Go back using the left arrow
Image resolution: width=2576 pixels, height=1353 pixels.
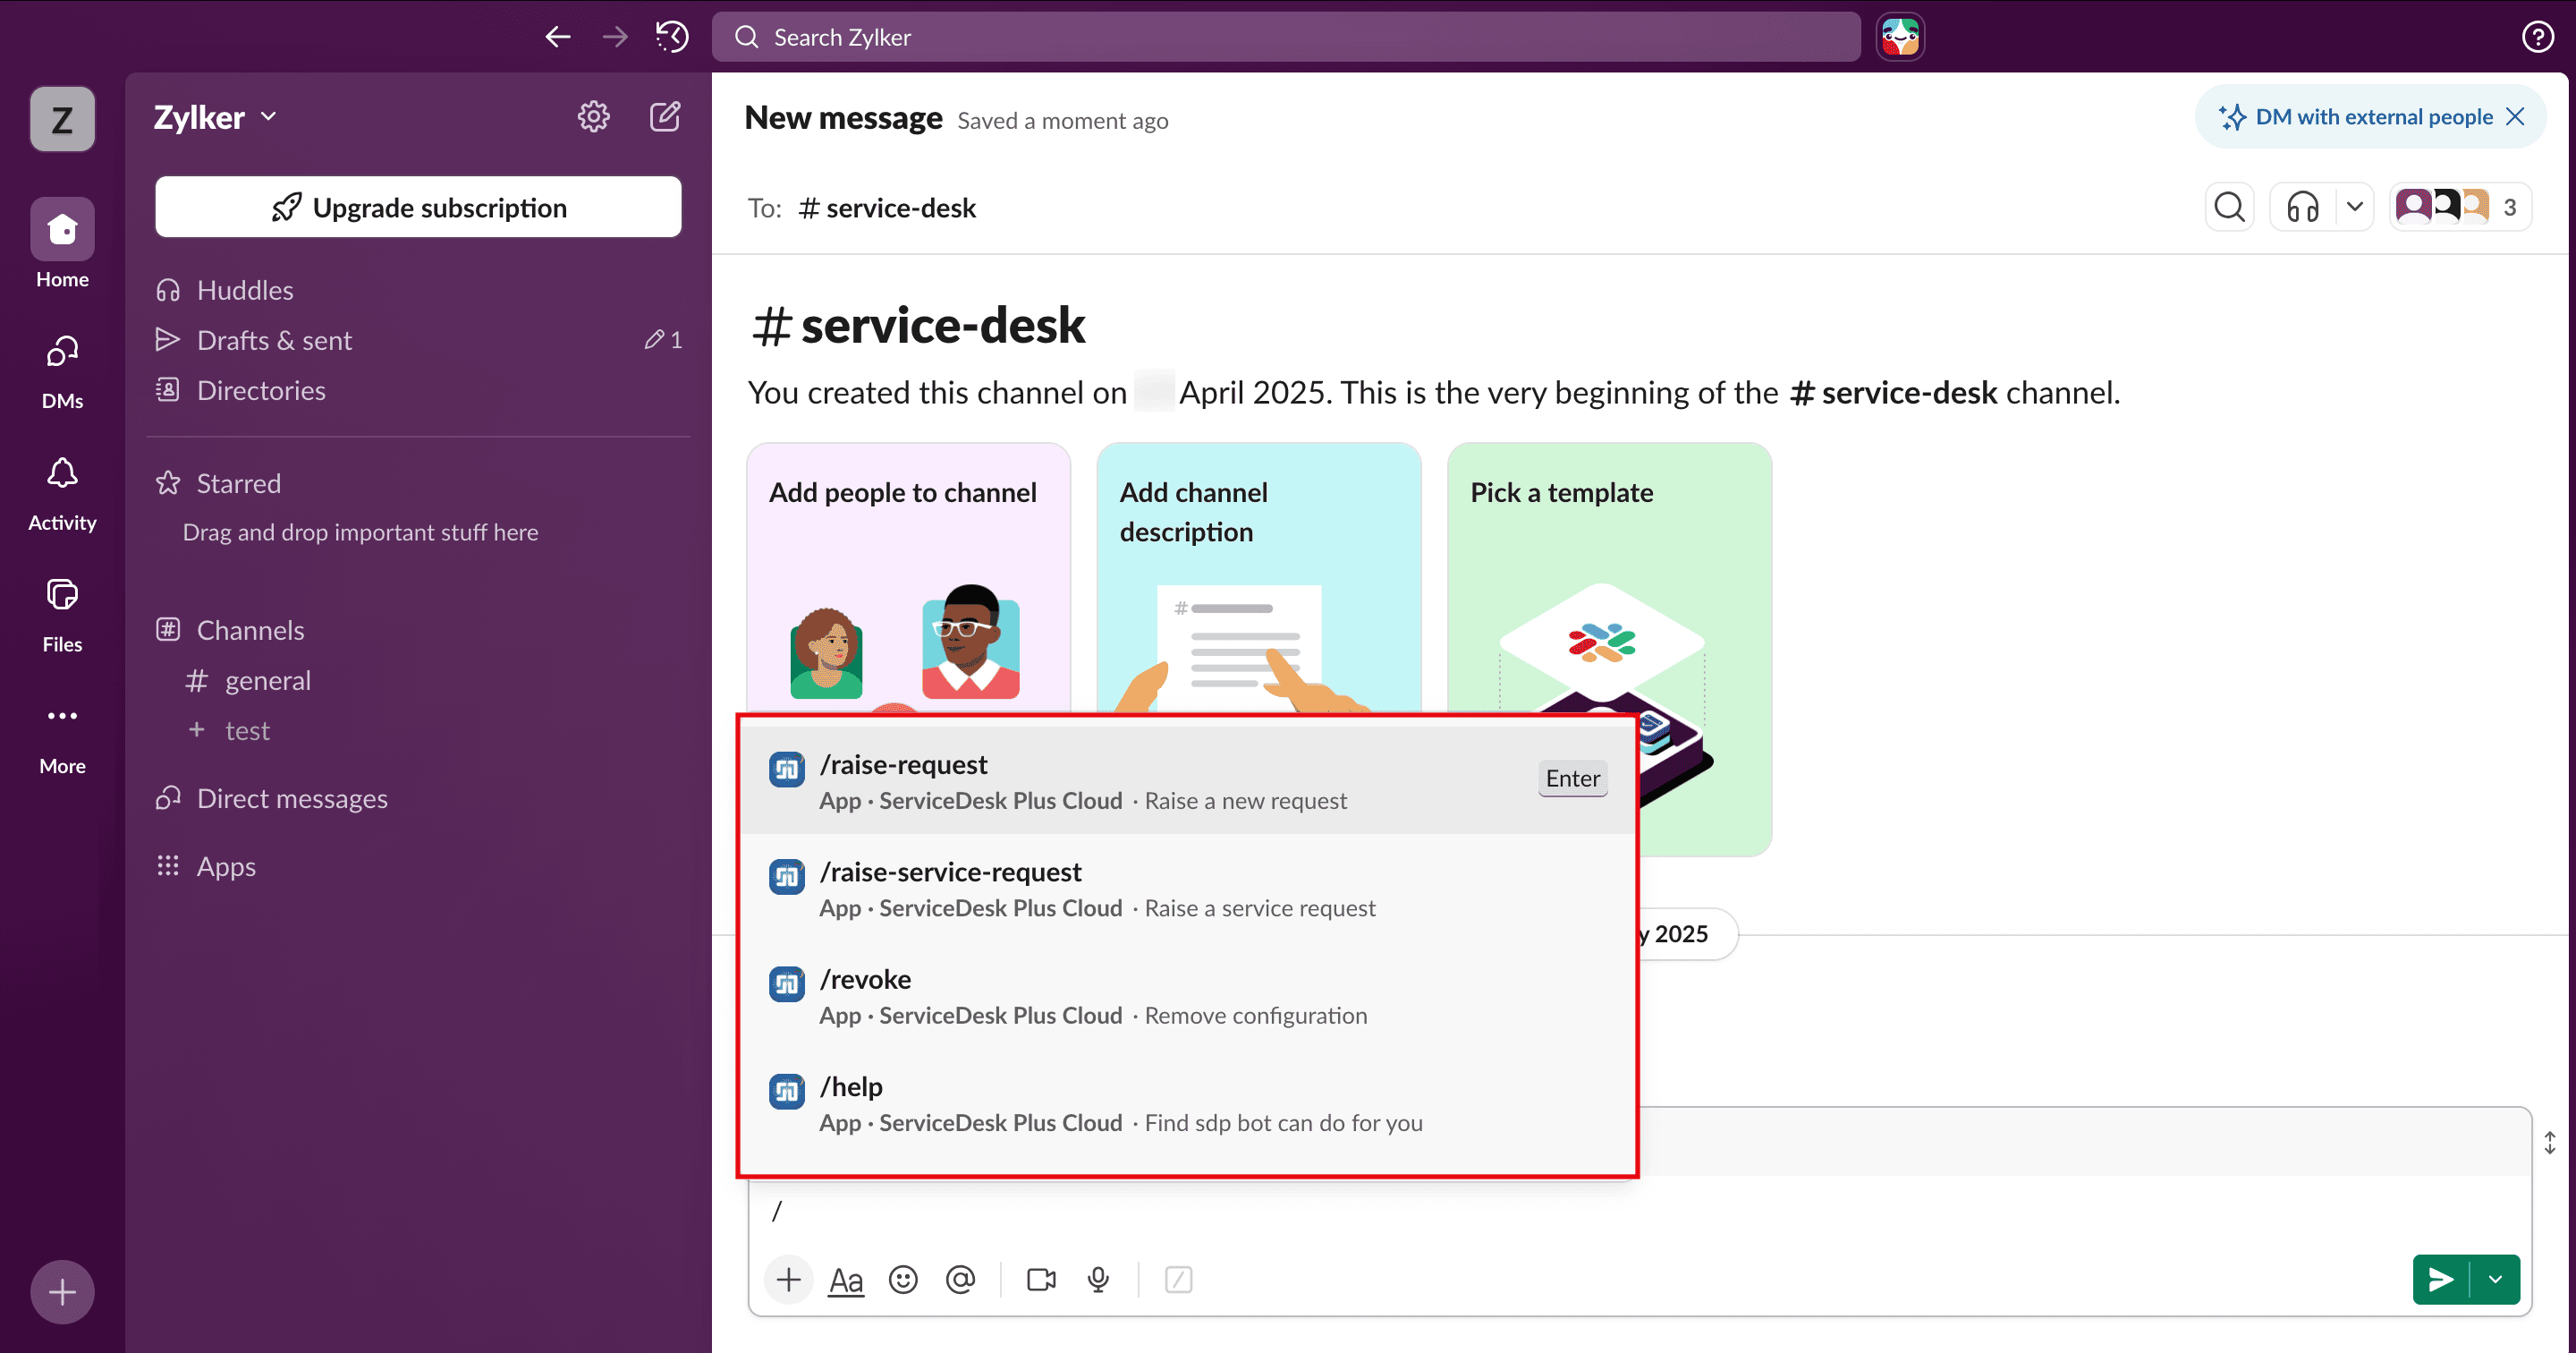point(558,37)
